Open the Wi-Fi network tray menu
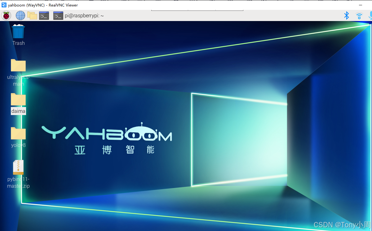Screen dimensions: 372x231 click(x=359, y=16)
